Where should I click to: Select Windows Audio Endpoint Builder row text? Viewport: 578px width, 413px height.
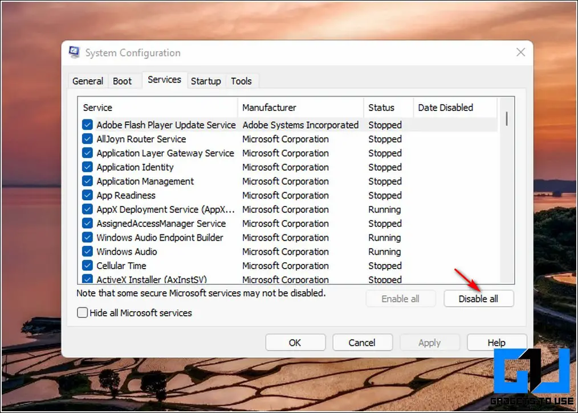[160, 238]
